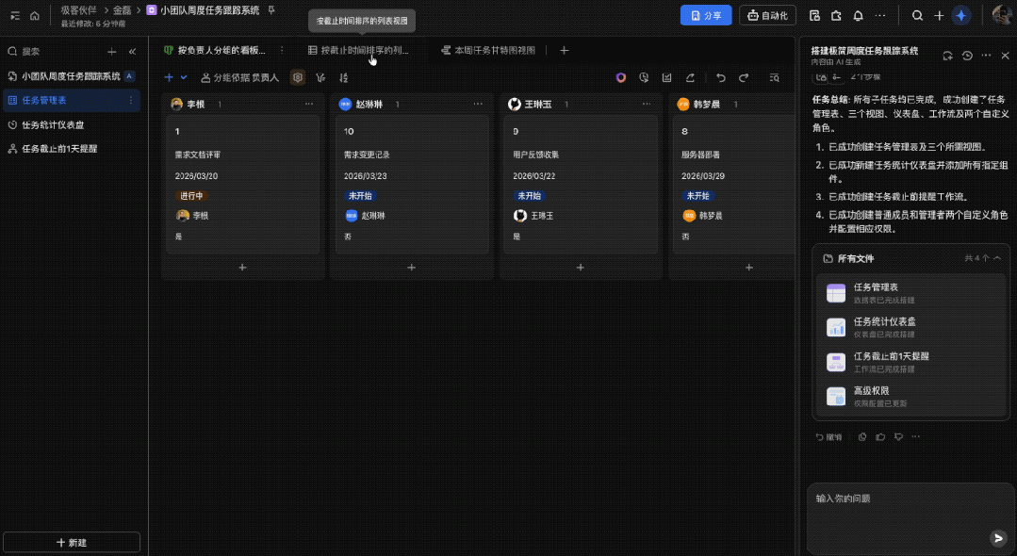Open the sort icon in view toolbar
Screen dimensions: 1017x556
coord(344,77)
